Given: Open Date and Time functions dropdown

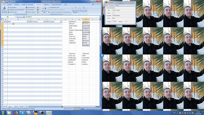Looking at the screenshot, I should (31, 12).
